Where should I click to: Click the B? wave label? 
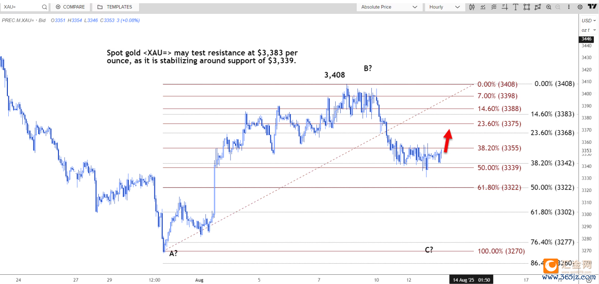[368, 68]
